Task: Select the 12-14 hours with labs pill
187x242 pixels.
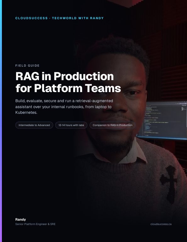Action: (x=71, y=125)
